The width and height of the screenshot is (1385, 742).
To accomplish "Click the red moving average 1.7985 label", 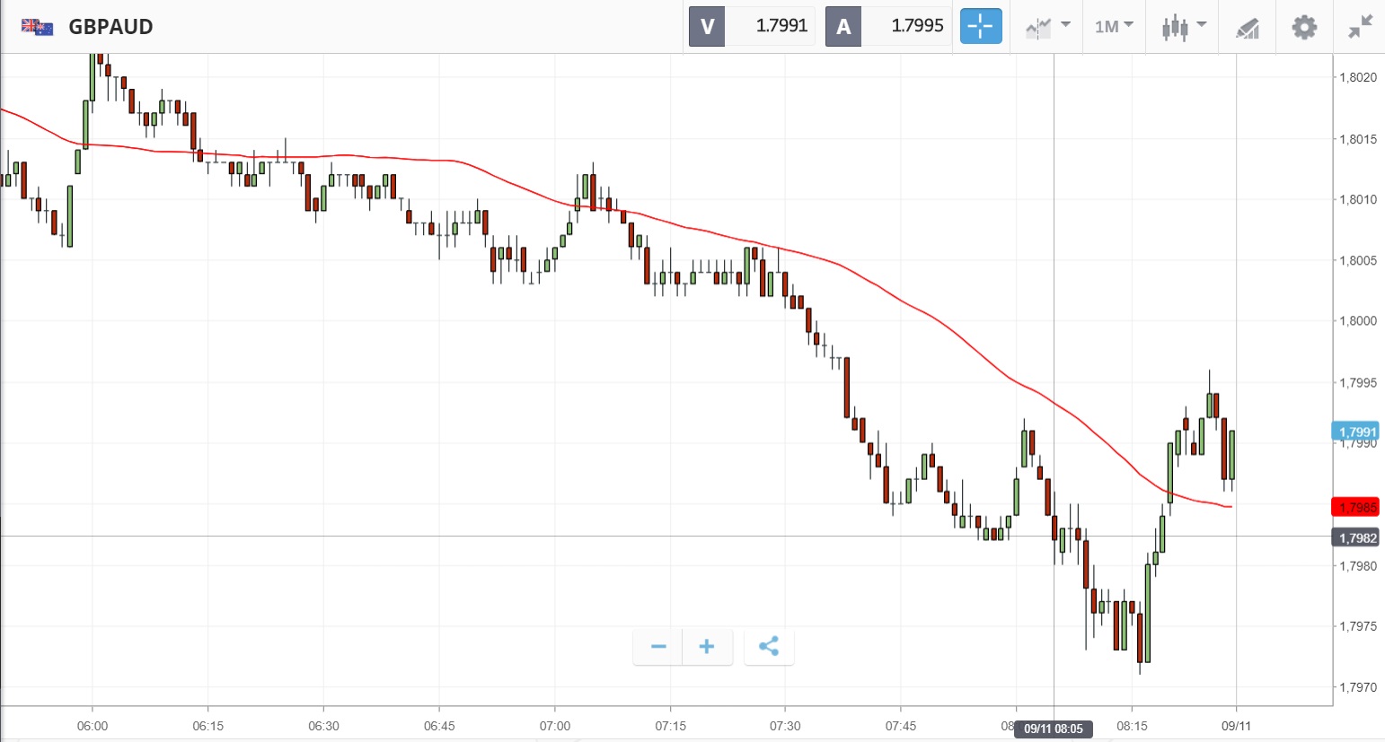I will coord(1356,508).
